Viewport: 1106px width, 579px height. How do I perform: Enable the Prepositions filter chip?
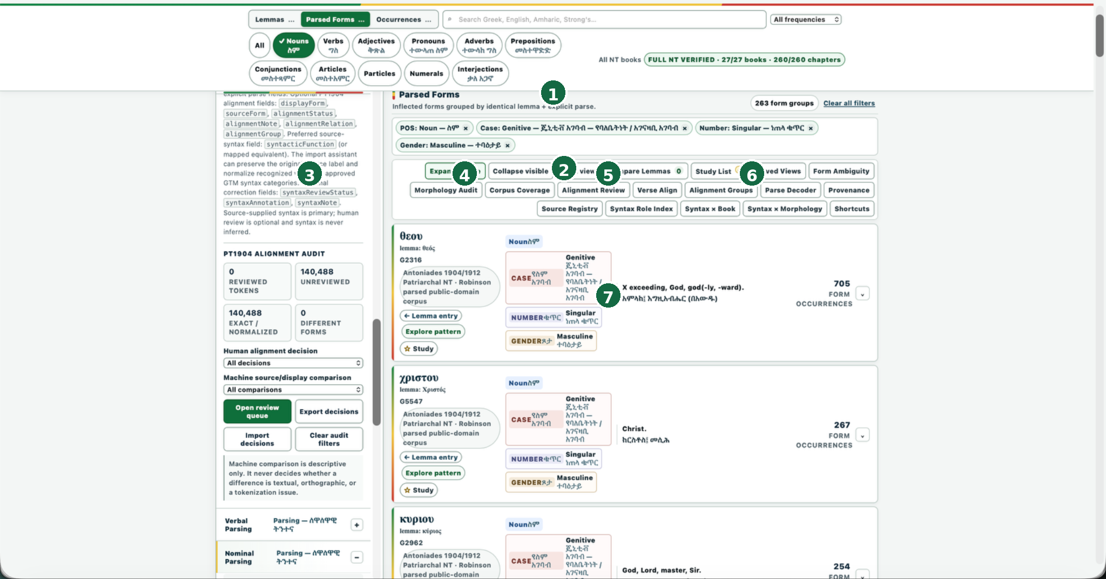pyautogui.click(x=532, y=45)
